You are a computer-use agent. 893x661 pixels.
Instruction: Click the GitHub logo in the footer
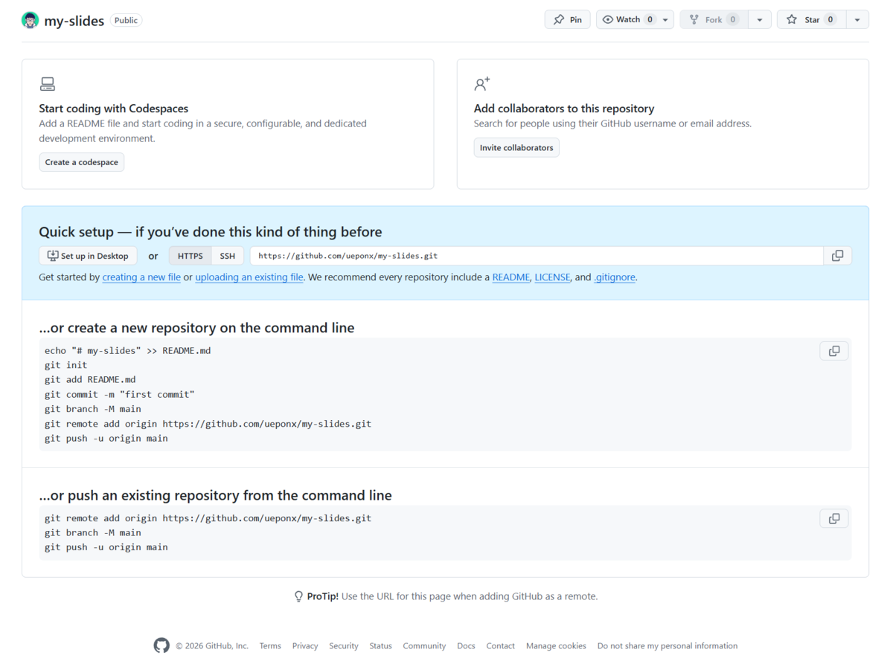[x=161, y=645]
